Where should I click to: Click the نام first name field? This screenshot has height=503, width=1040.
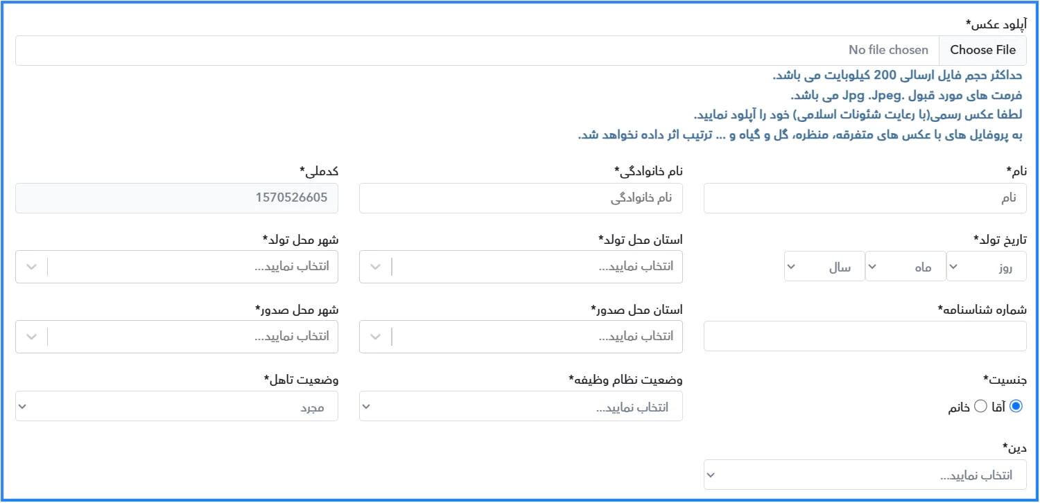coord(865,198)
